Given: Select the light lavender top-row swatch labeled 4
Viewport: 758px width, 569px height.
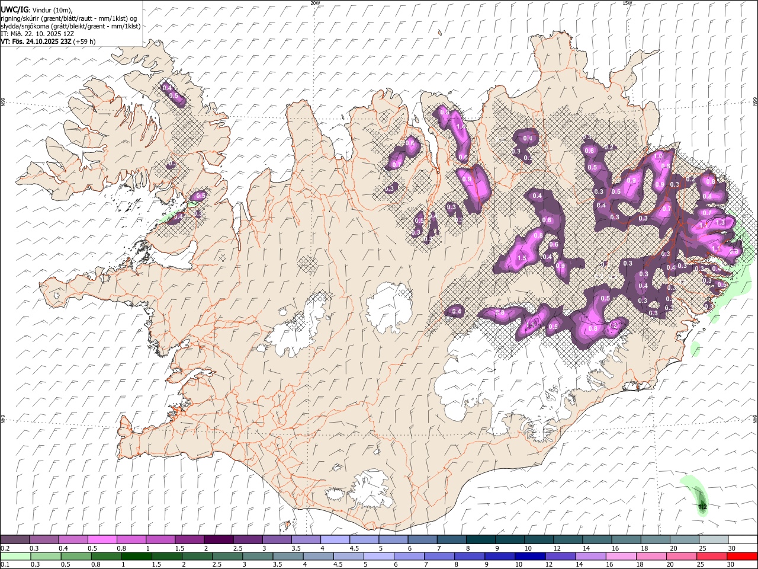Looking at the screenshot, I should tap(335, 539).
